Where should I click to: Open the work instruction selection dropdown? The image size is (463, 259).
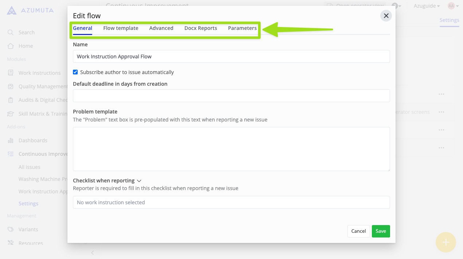click(x=231, y=202)
